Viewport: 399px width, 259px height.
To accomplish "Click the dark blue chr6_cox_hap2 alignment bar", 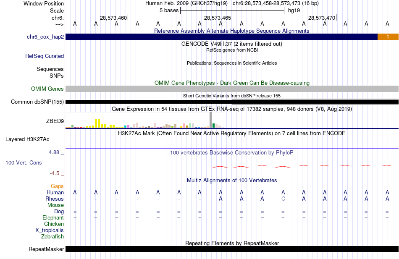I will coord(221,37).
